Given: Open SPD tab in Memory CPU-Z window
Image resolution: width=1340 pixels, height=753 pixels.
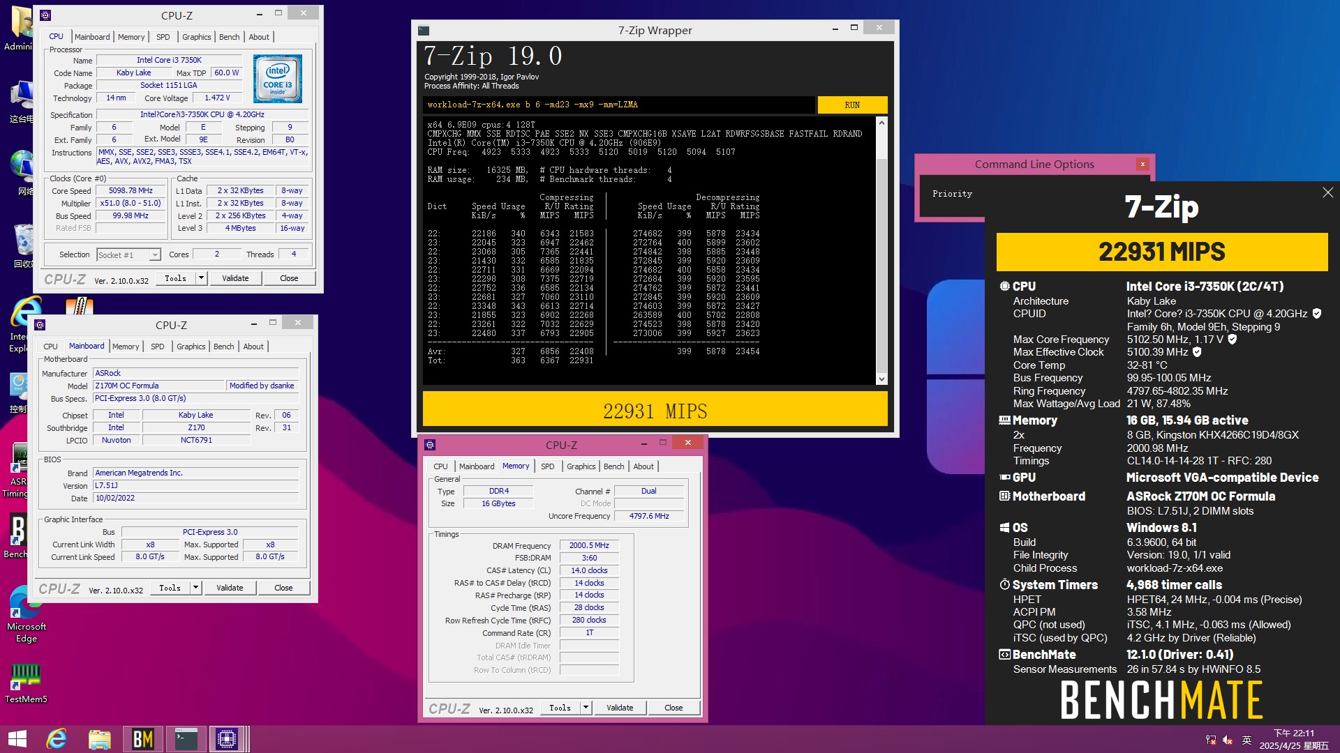Looking at the screenshot, I should click(548, 466).
